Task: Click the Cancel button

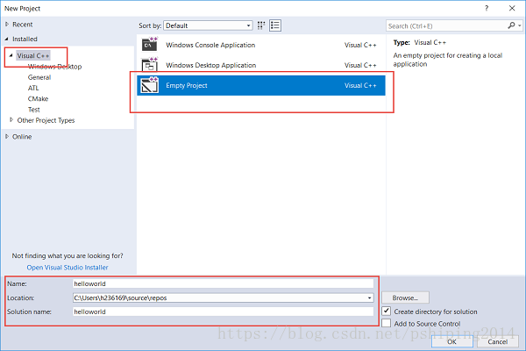Action: (497, 341)
